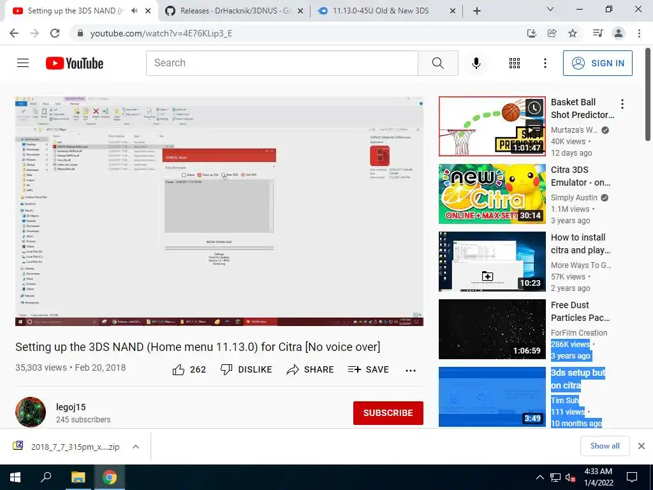This screenshot has height=490, width=653.
Task: View site information padlock icon
Action: click(80, 33)
